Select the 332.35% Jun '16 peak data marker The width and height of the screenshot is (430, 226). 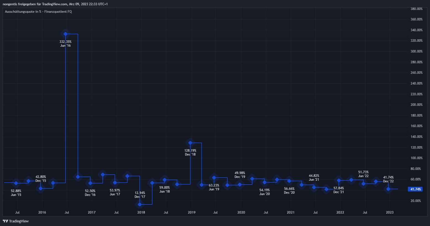(x=65, y=34)
